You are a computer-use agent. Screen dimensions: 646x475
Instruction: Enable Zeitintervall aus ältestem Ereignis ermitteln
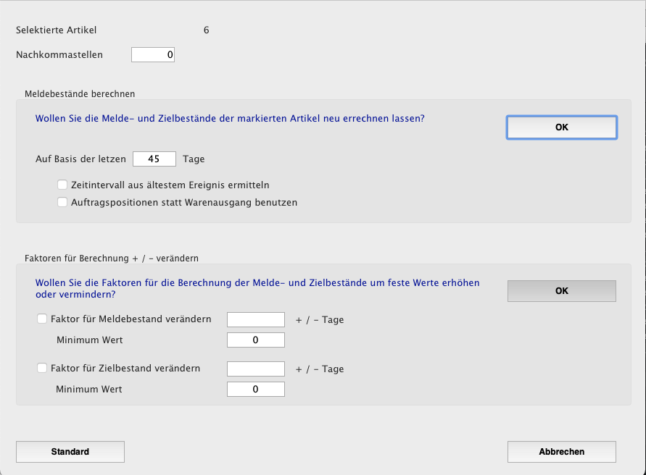(x=63, y=185)
